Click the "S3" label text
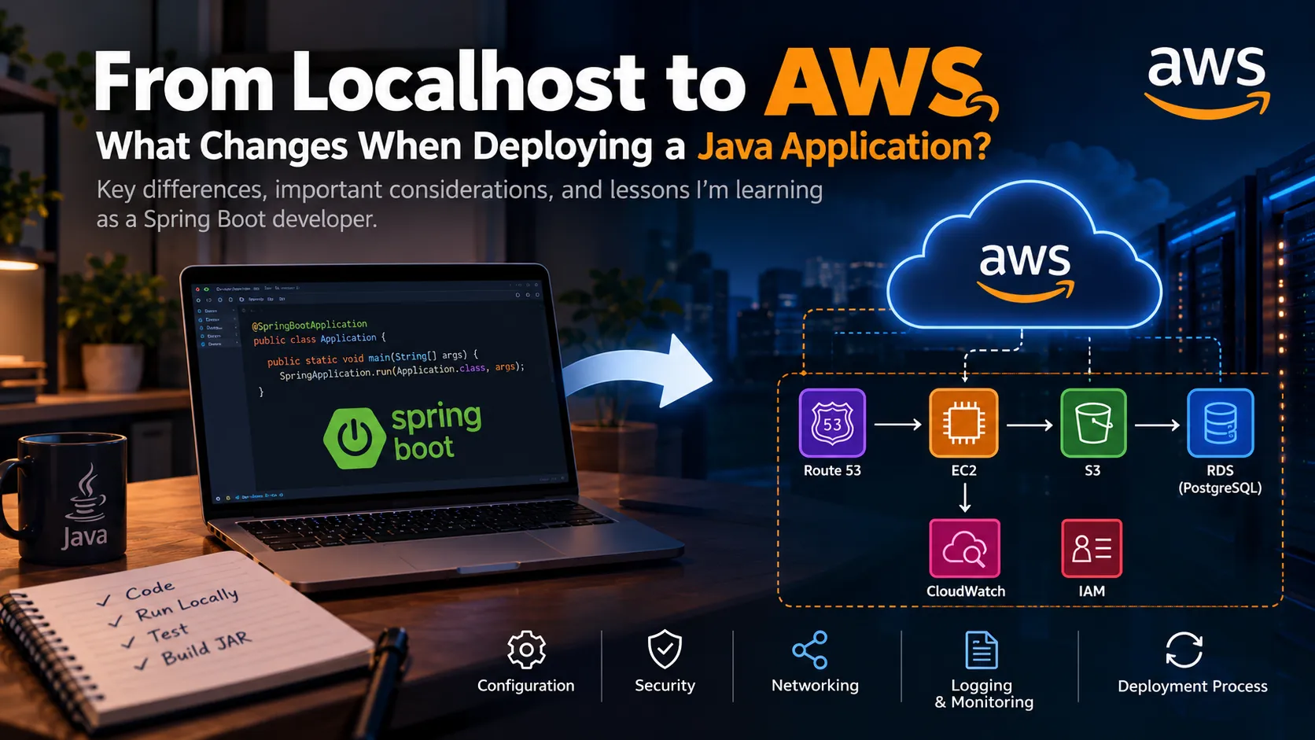This screenshot has width=1315, height=740. tap(1092, 470)
